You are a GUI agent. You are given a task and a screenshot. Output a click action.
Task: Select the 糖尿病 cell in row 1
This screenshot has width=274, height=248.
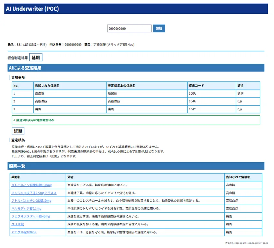click(146, 93)
